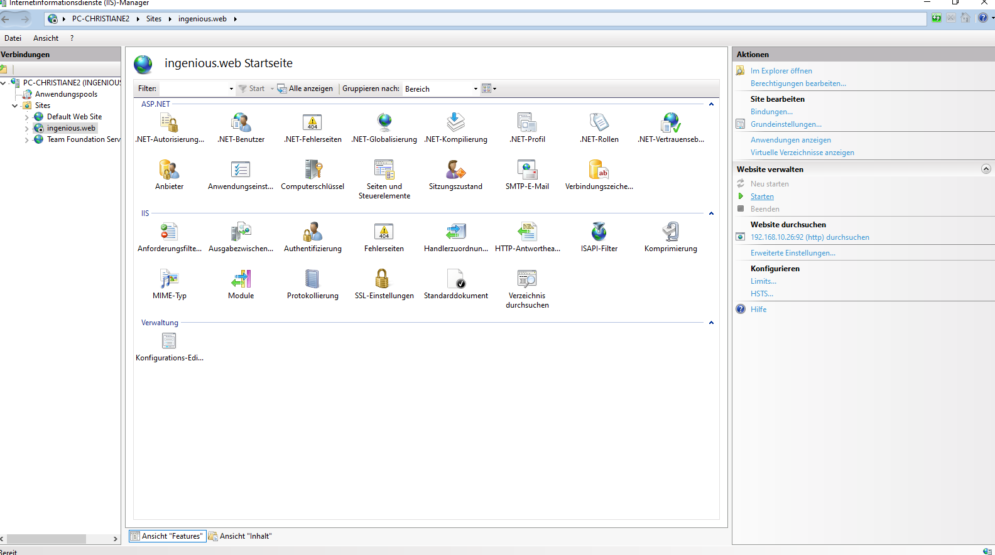
Task: Collapse the IIS group
Action: (711, 213)
